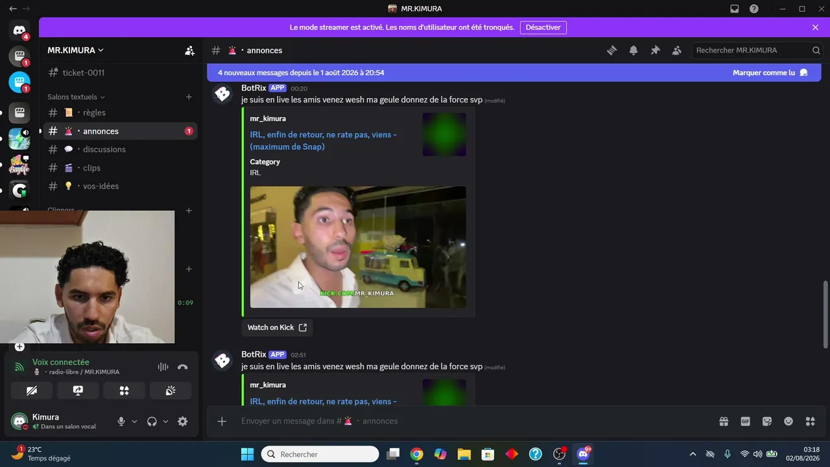Click the green embed thumbnail at 00:20
Viewport: 830px width, 467px height.
click(x=444, y=134)
